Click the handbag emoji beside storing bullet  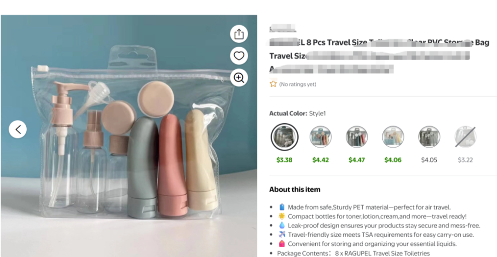282,244
